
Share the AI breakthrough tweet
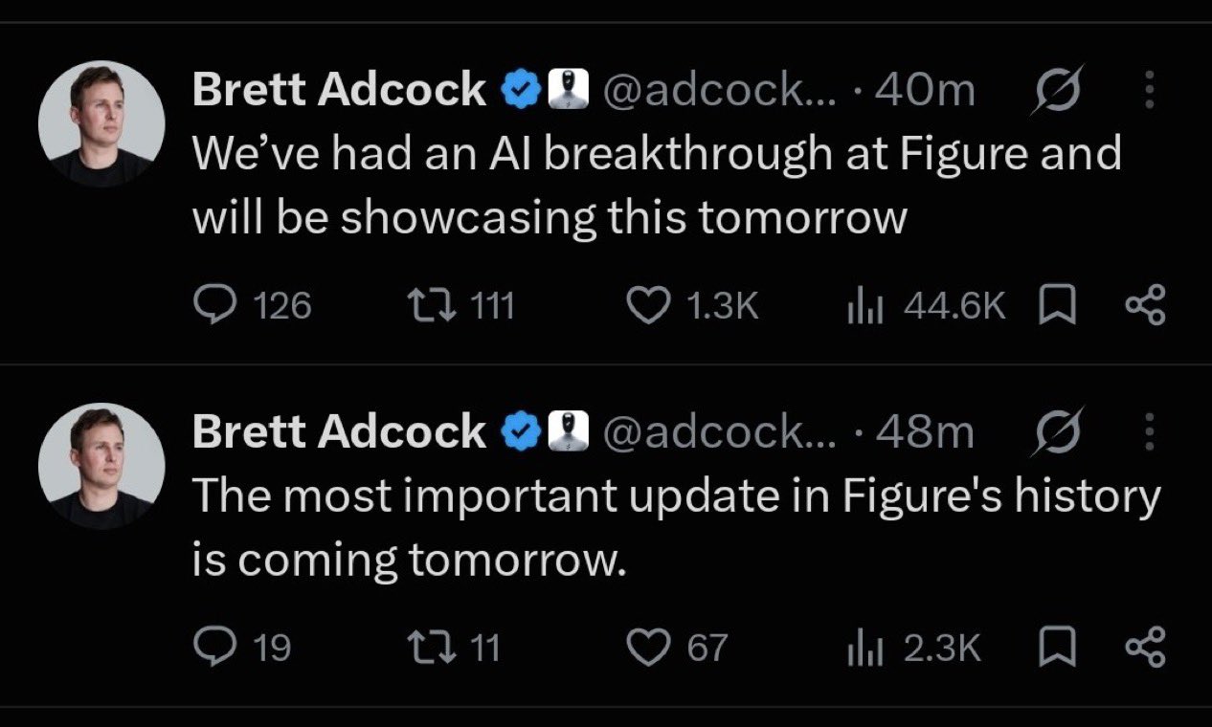point(1146,306)
